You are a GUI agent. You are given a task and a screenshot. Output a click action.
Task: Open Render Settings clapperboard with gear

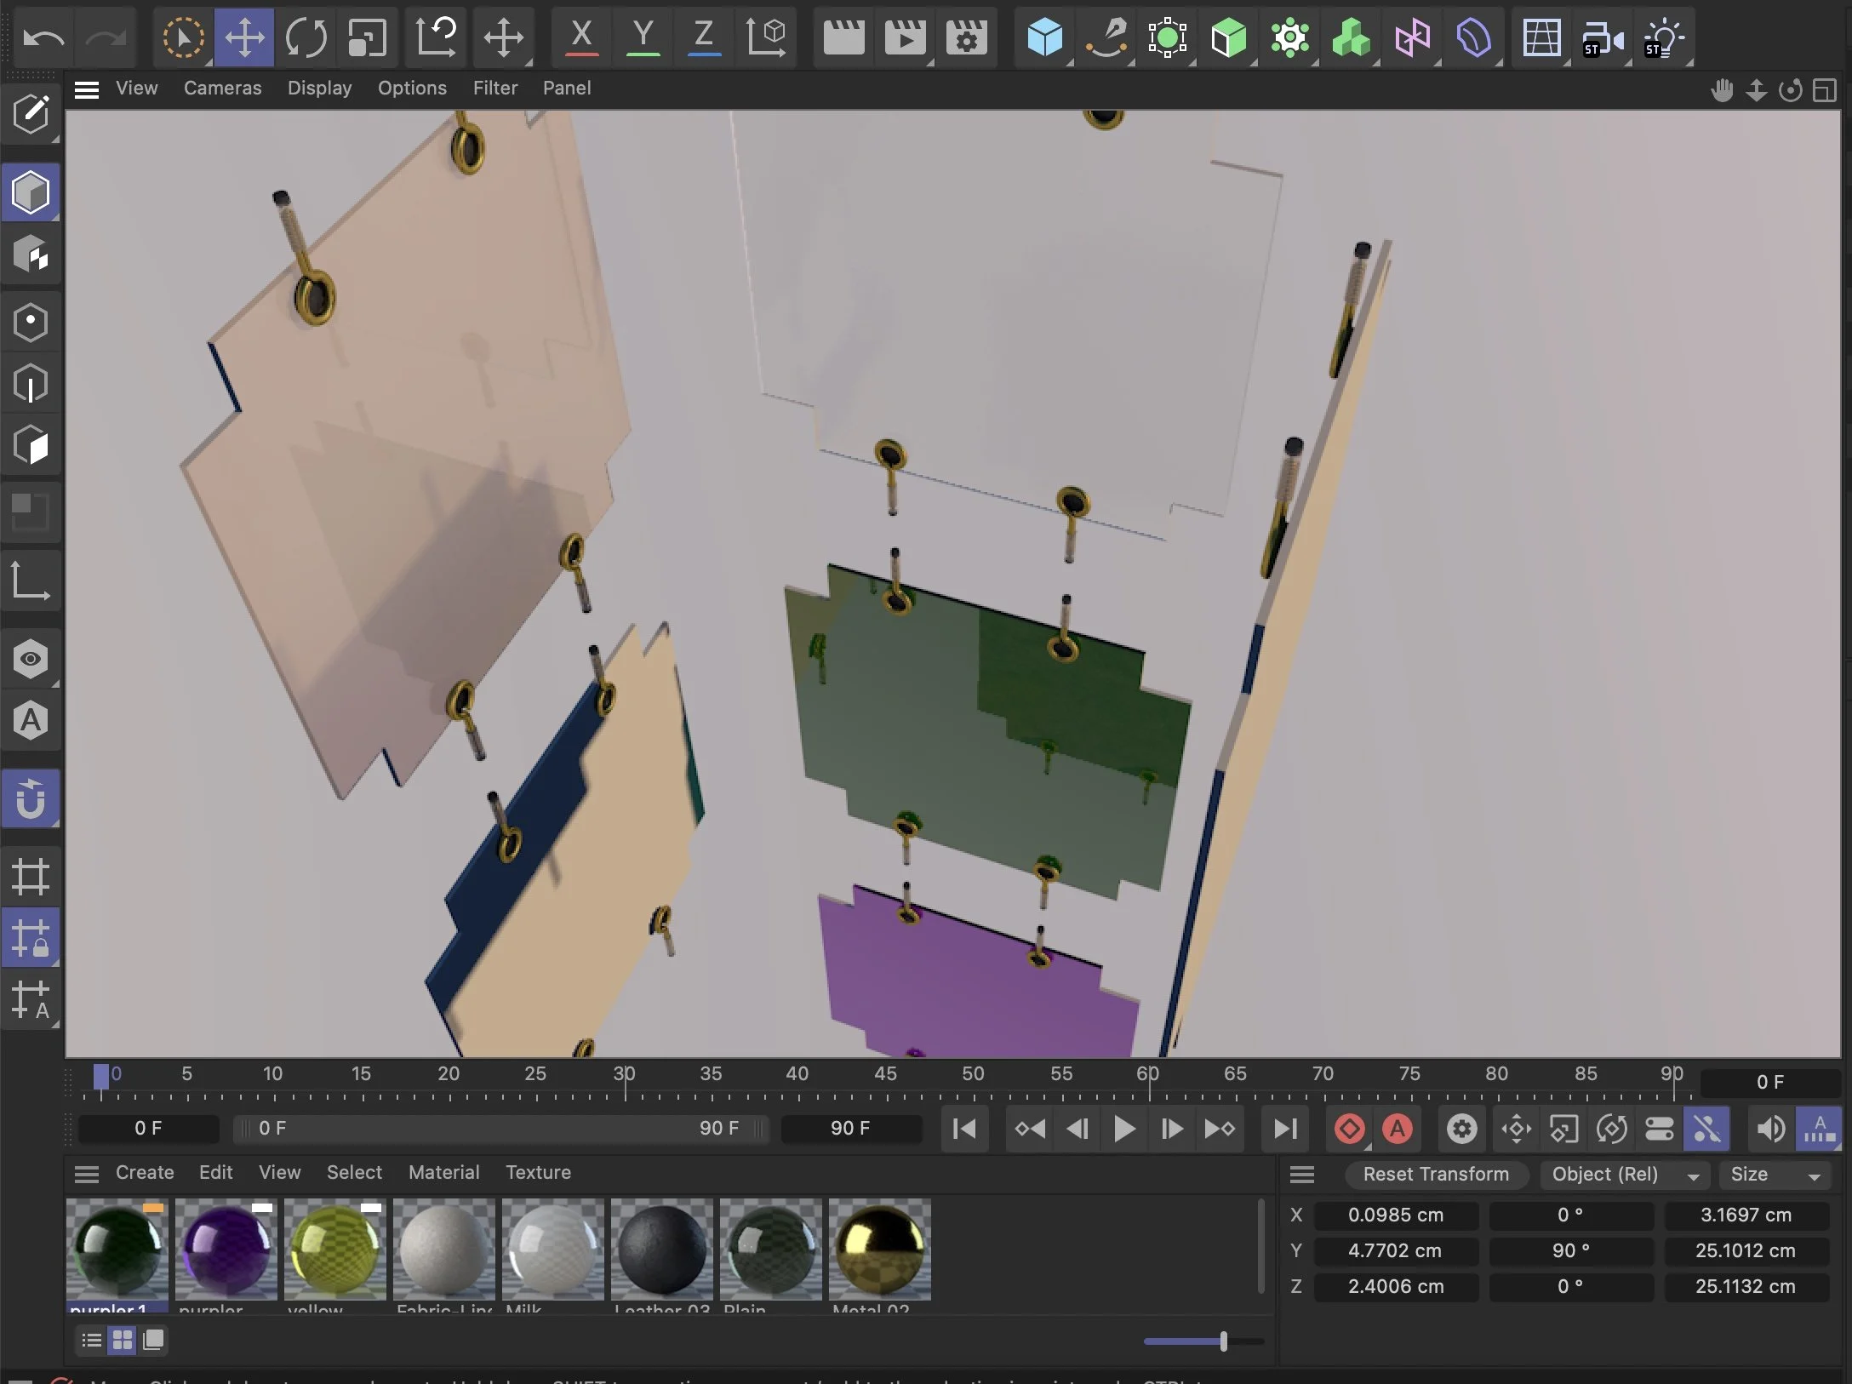pyautogui.click(x=966, y=37)
